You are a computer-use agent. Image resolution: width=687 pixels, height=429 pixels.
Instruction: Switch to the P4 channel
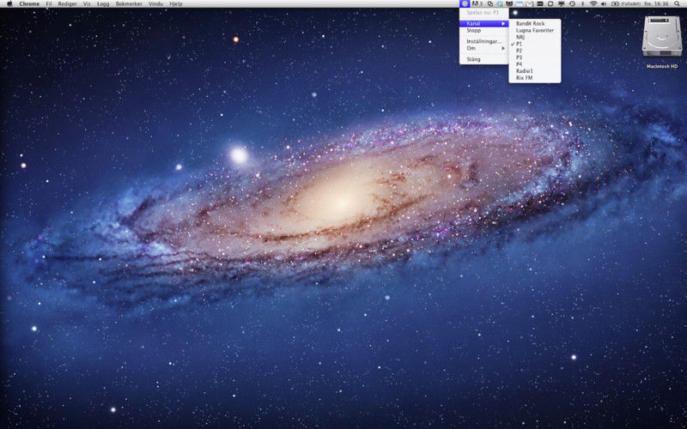coord(534,63)
